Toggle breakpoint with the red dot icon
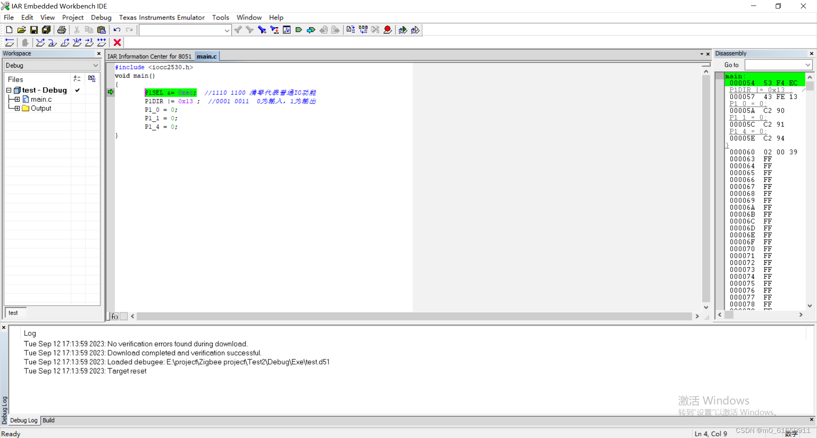 (388, 30)
